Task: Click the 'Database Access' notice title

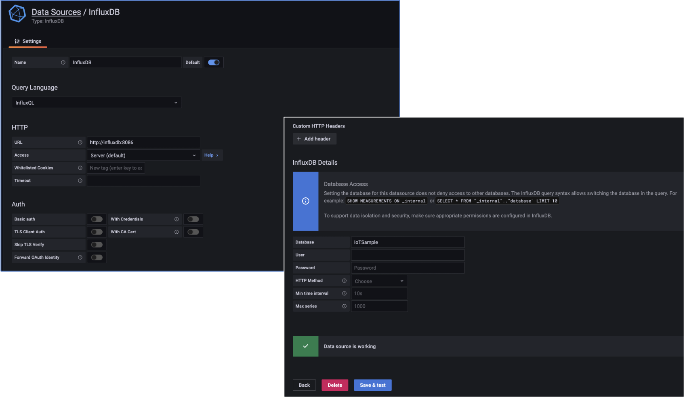Action: click(346, 184)
